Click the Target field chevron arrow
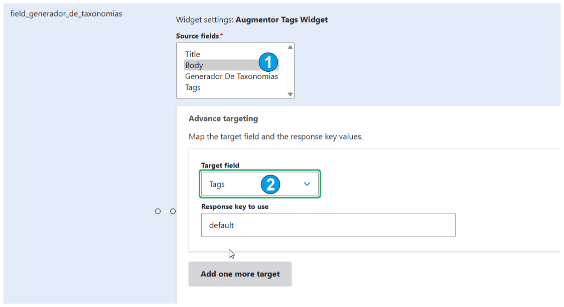The height and width of the screenshot is (307, 564). pyautogui.click(x=307, y=184)
